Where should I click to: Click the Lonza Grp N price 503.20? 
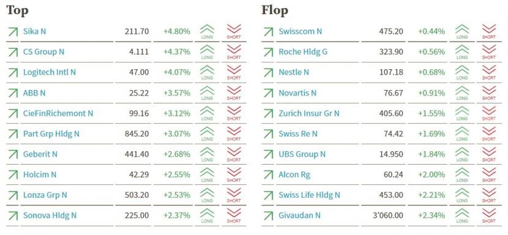[136, 195]
